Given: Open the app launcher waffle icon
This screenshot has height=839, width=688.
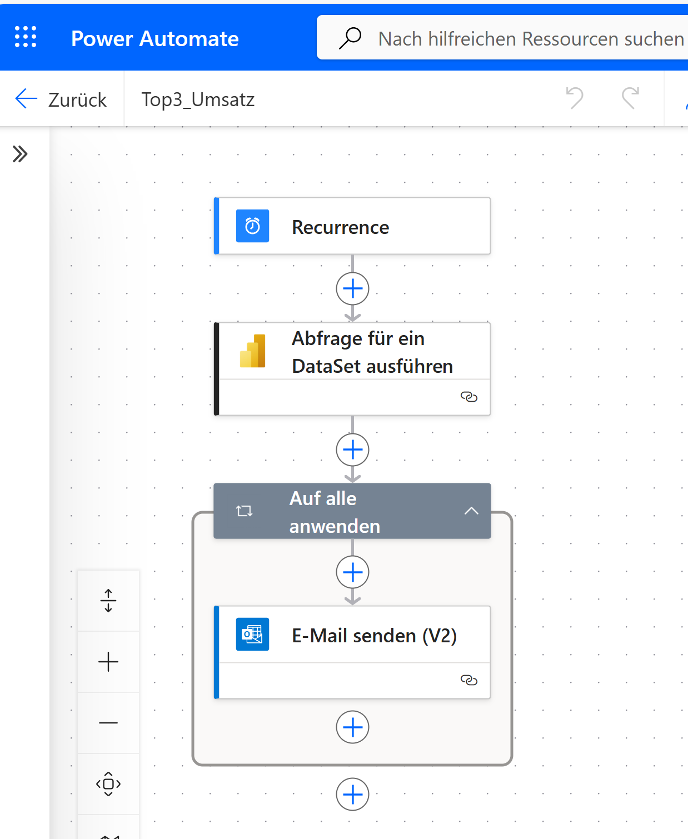Looking at the screenshot, I should [x=26, y=37].
